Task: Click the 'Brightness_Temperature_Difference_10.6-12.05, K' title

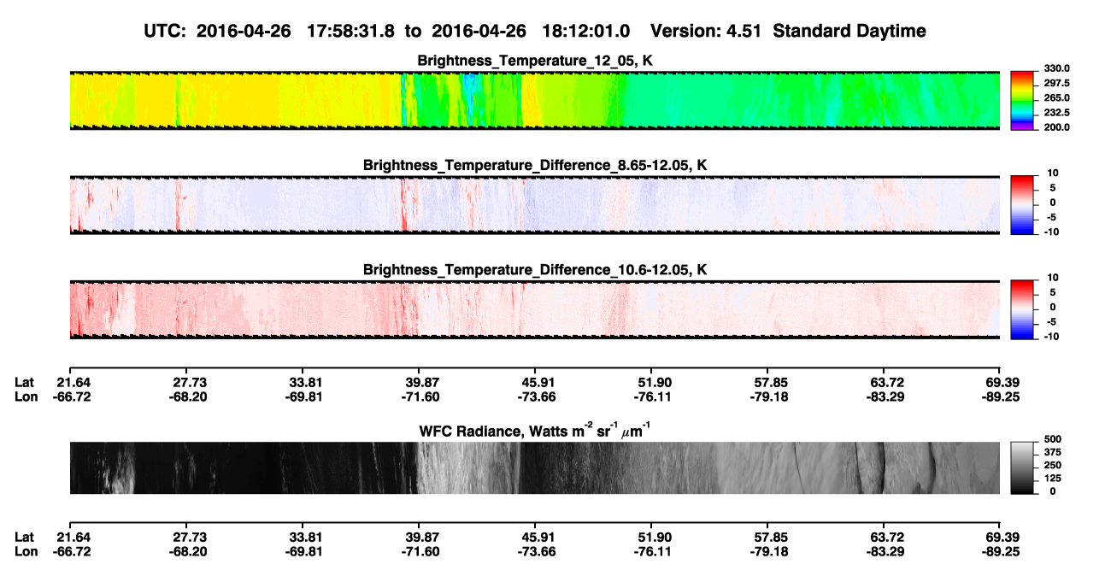Action: tap(535, 270)
